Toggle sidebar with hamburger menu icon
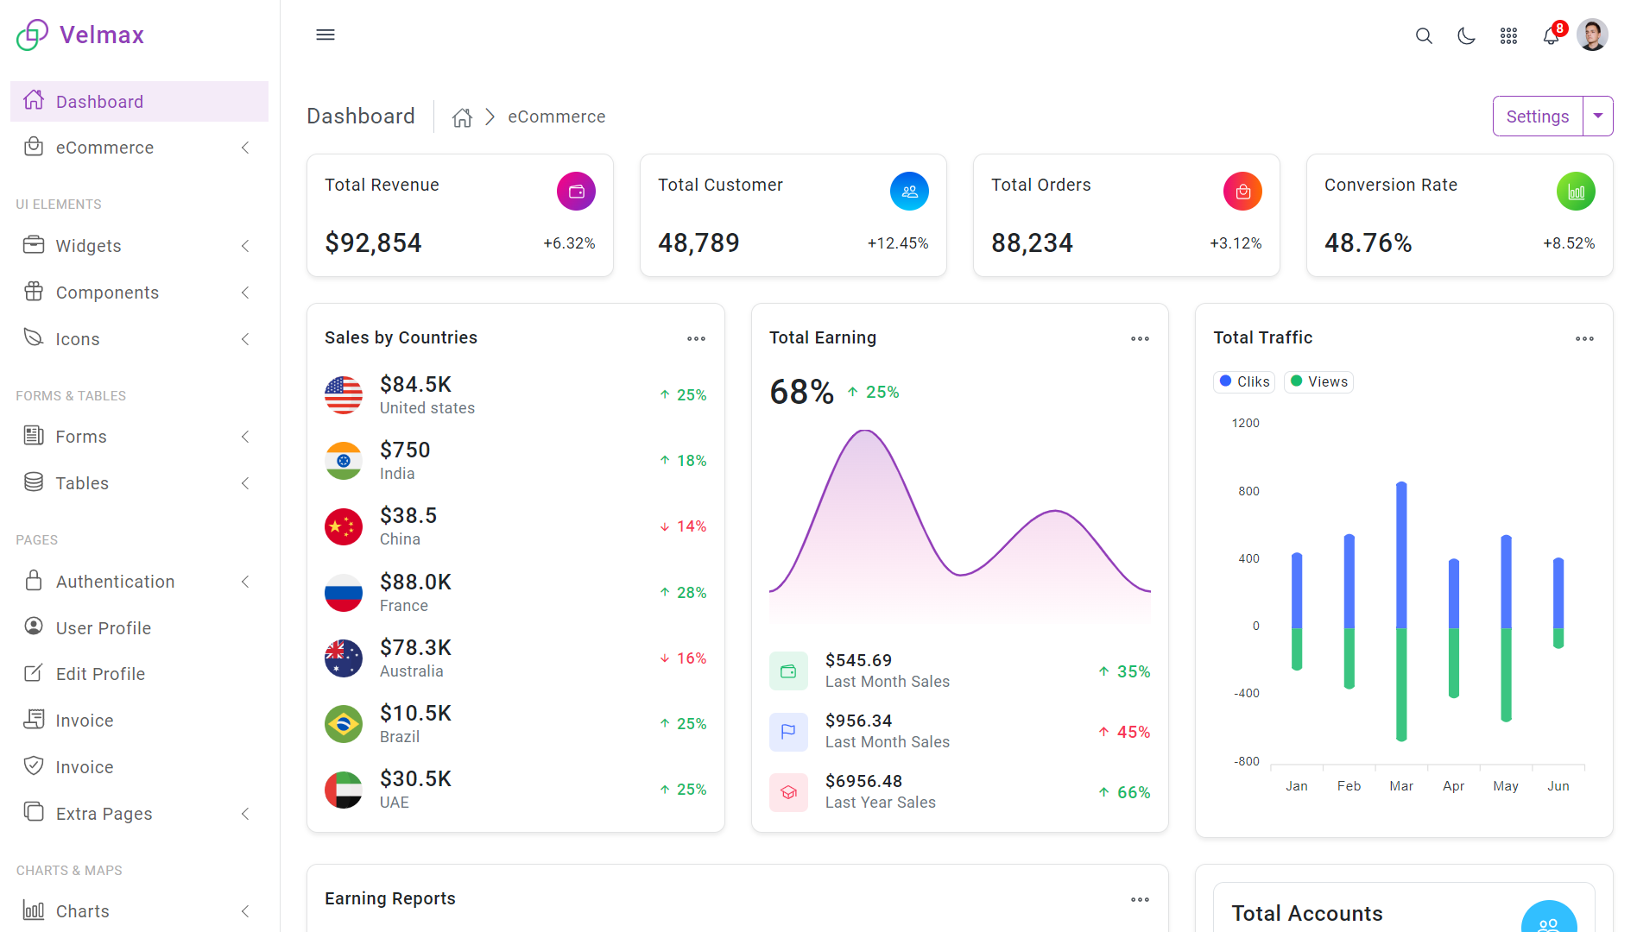This screenshot has width=1637, height=932. 326,35
